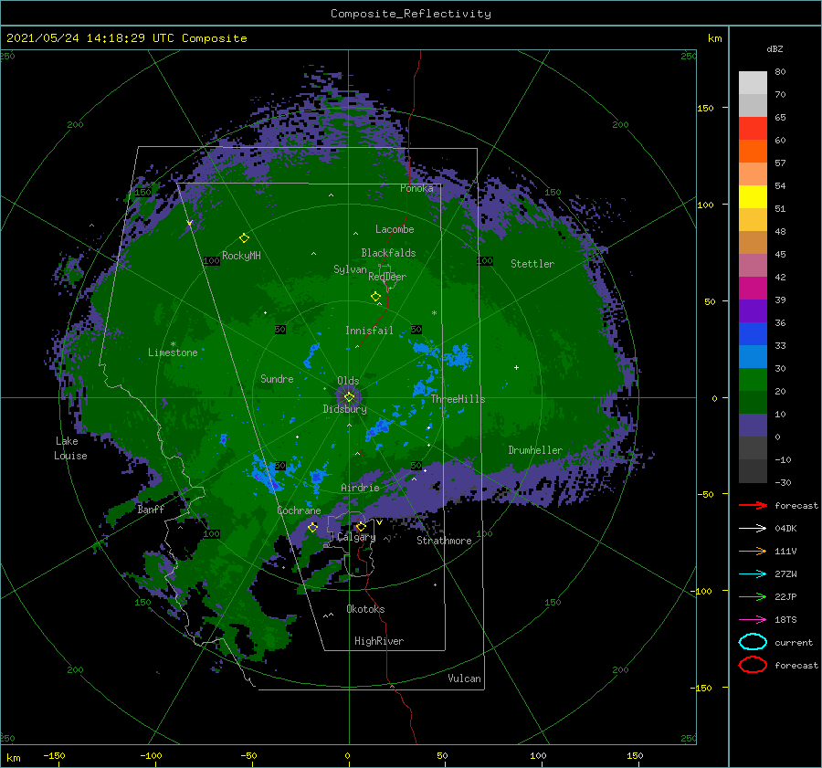Image resolution: width=822 pixels, height=768 pixels.
Task: Click the radar-center diamond marker at Olds
Action: coord(349,397)
